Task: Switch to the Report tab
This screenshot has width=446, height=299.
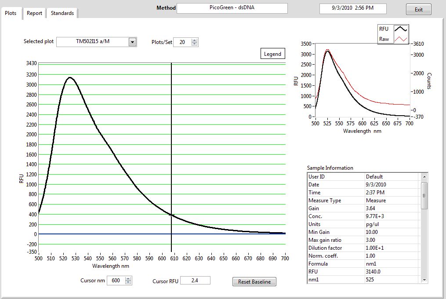Action: (x=34, y=13)
